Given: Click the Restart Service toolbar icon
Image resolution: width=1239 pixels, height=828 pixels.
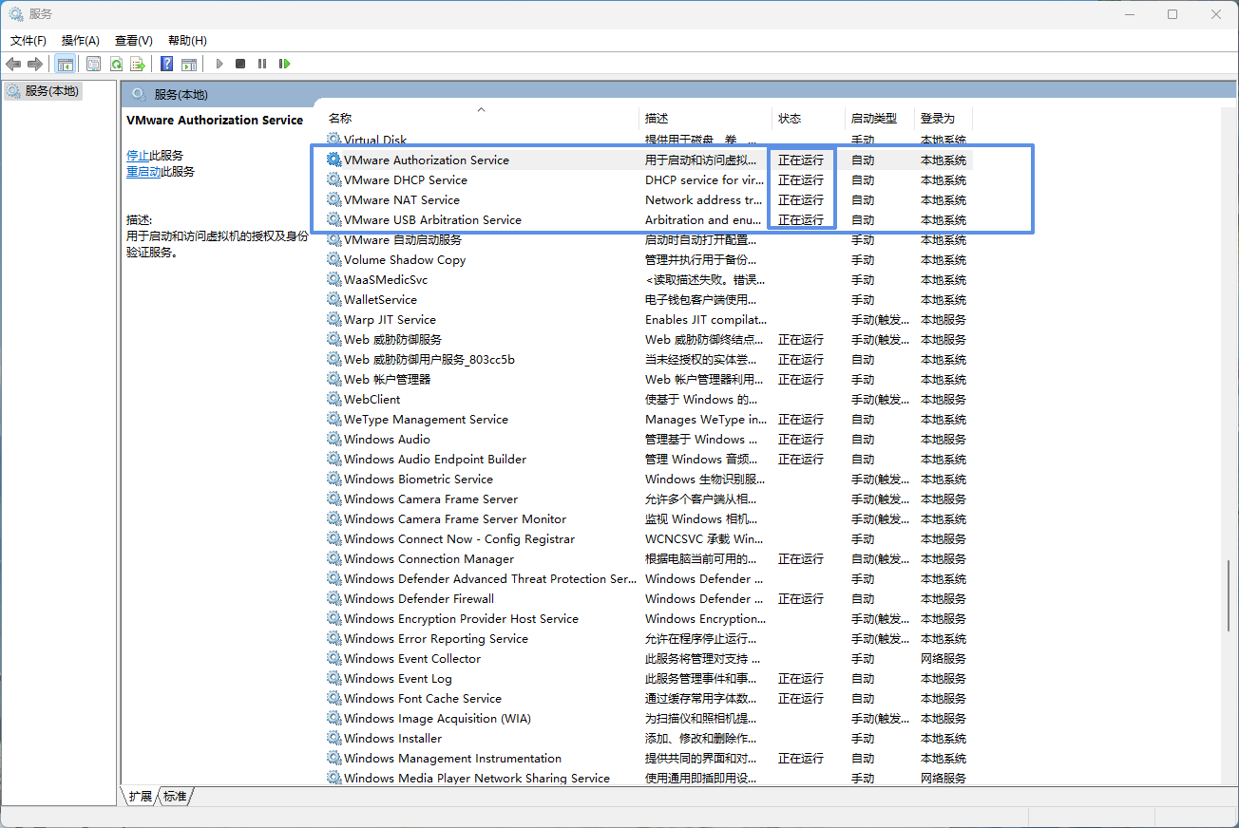Looking at the screenshot, I should point(284,64).
